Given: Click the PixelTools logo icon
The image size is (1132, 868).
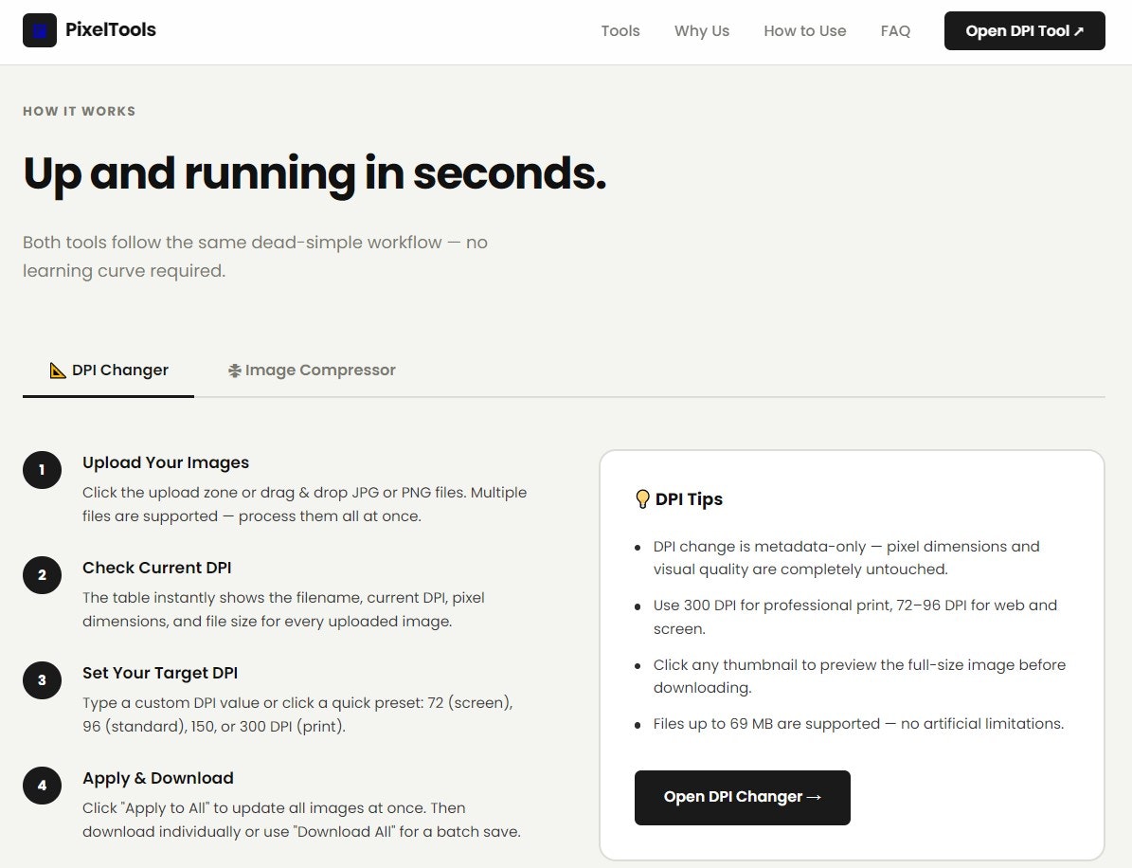Looking at the screenshot, I should pyautogui.click(x=40, y=30).
